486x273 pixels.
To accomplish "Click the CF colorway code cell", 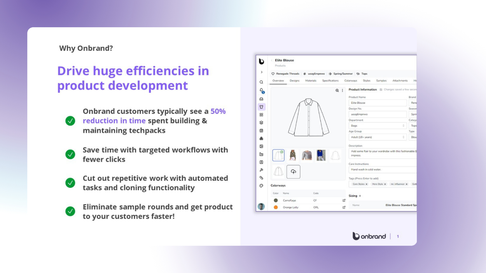I will pos(315,200).
